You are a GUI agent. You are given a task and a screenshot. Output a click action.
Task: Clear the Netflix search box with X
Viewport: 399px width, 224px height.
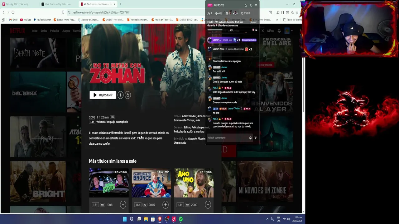pyautogui.click(x=262, y=31)
